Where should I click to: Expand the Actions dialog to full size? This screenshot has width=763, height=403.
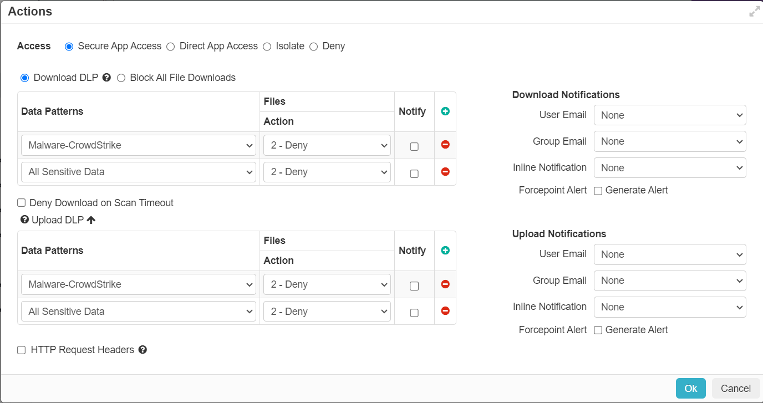(x=754, y=12)
